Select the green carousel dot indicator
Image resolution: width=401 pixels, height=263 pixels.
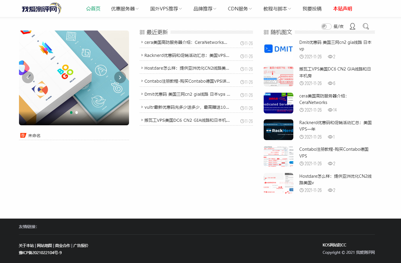(71, 113)
